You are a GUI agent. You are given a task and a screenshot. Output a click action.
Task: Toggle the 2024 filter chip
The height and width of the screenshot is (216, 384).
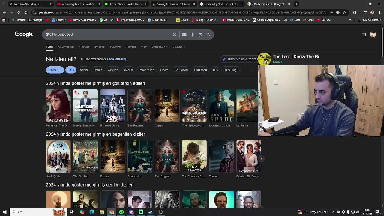click(71, 70)
